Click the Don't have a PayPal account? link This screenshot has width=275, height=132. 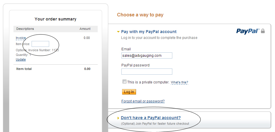[x=151, y=118]
